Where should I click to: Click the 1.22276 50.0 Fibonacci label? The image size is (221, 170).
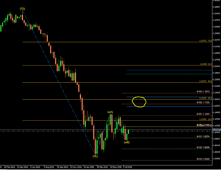pos(205,81)
